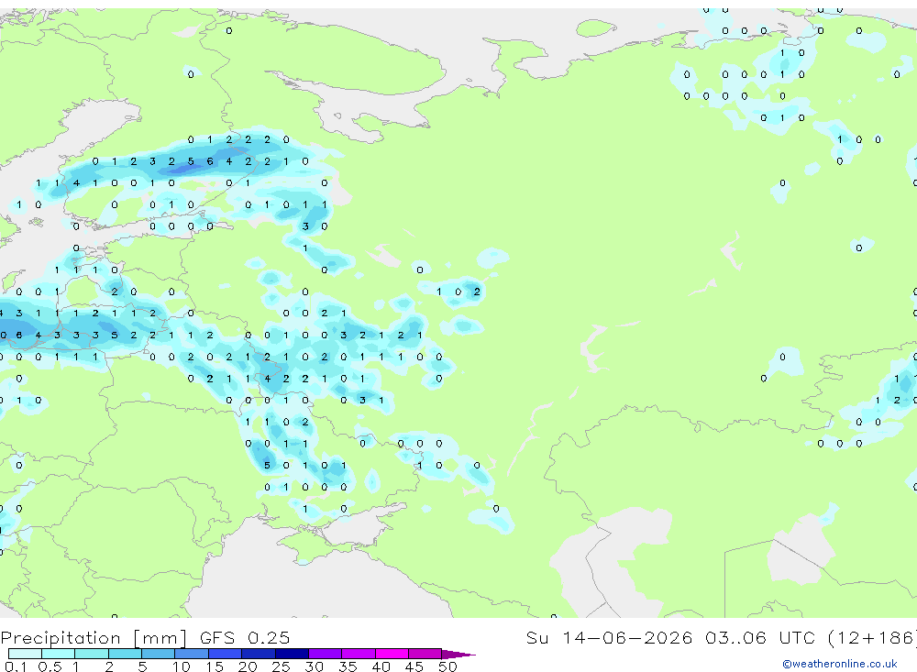Click the '35' legend scale label
Viewport: 917px width, 672px height.
click(348, 666)
